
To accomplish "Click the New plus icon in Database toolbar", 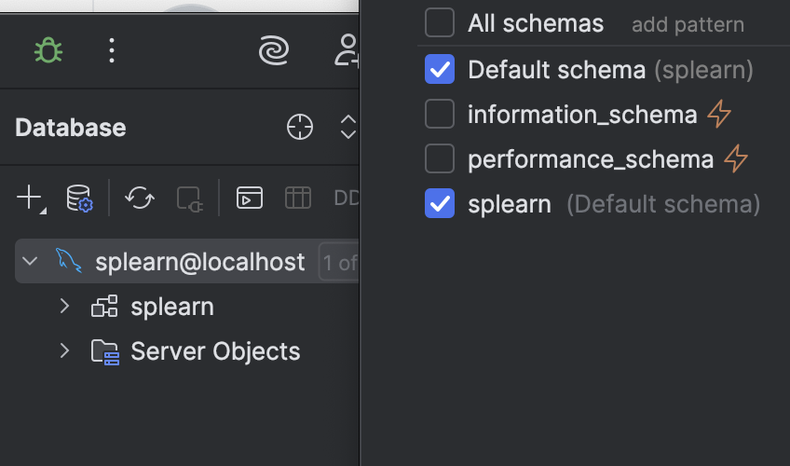I will click(x=31, y=198).
